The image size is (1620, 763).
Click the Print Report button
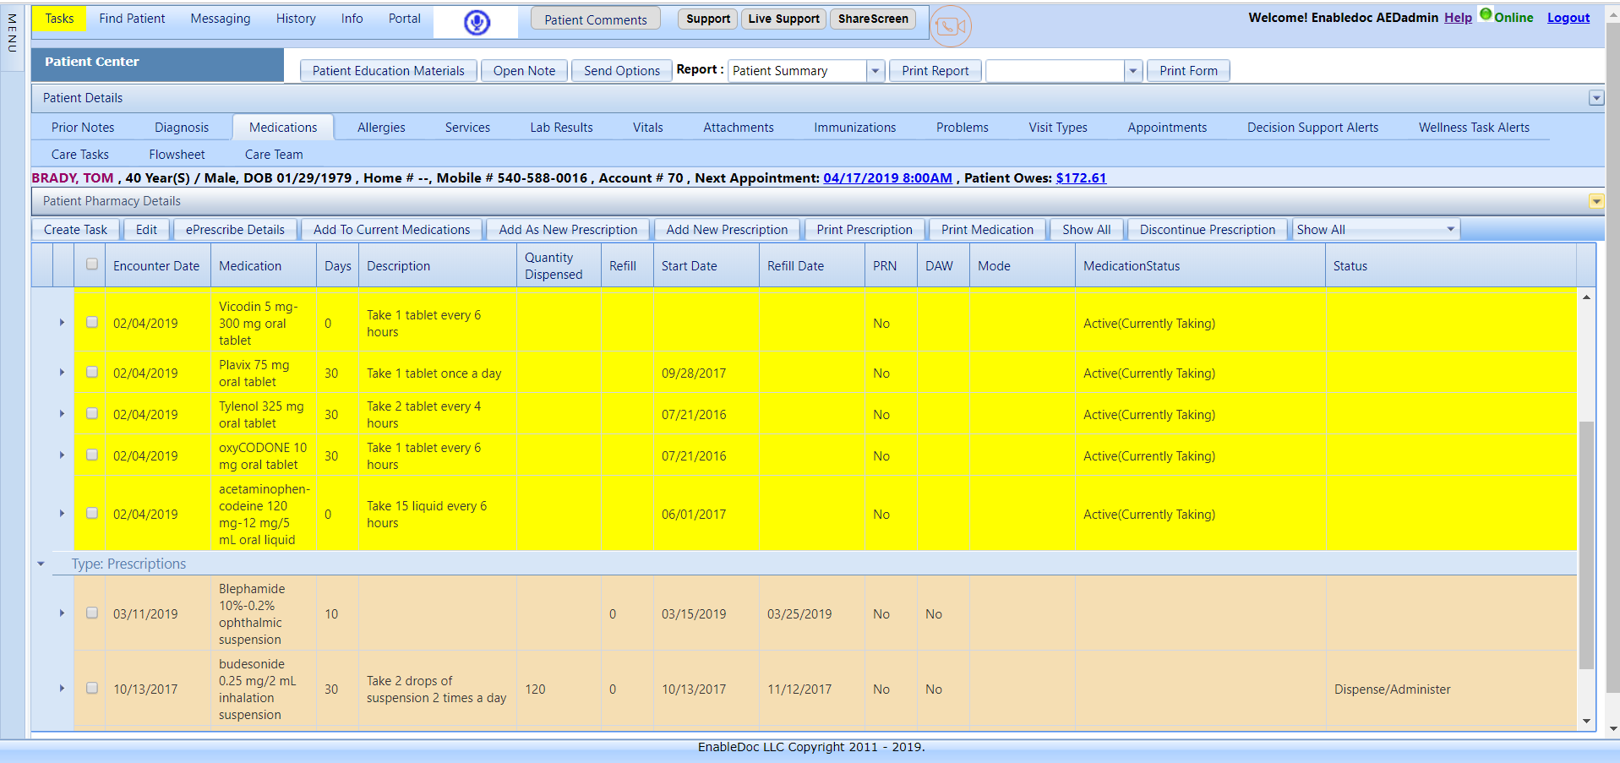(935, 71)
